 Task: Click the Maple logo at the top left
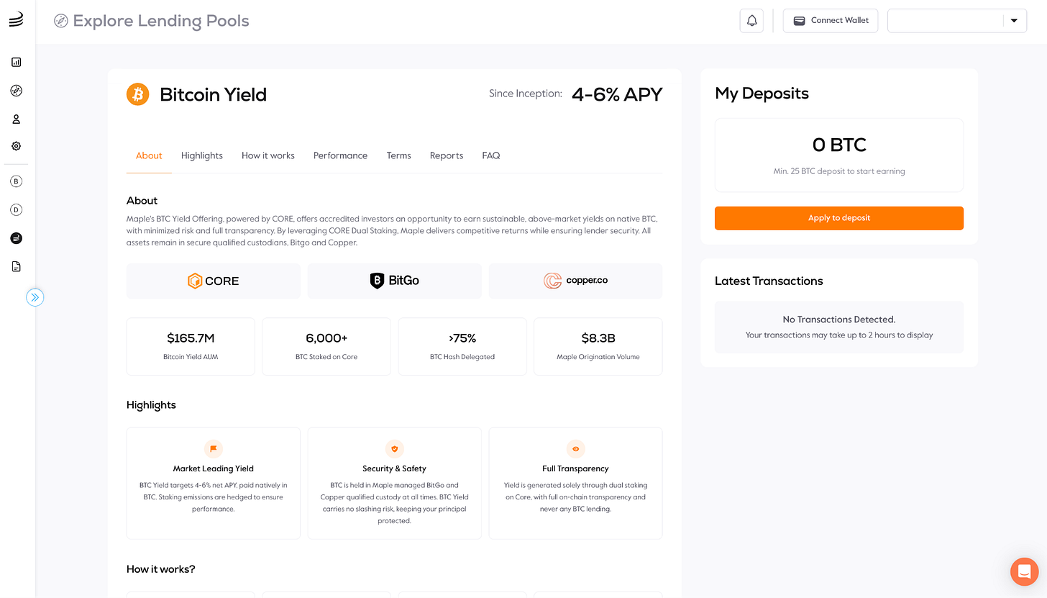[x=16, y=20]
